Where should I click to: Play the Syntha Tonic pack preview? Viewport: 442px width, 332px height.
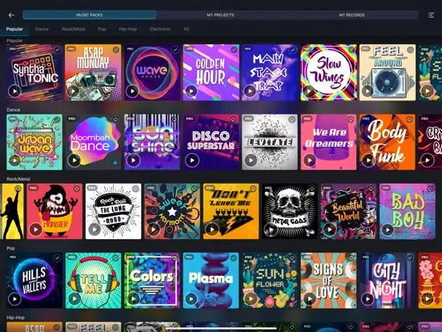[x=14, y=91]
